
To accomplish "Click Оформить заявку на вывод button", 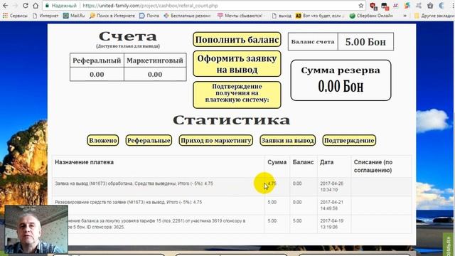I will 237,64.
